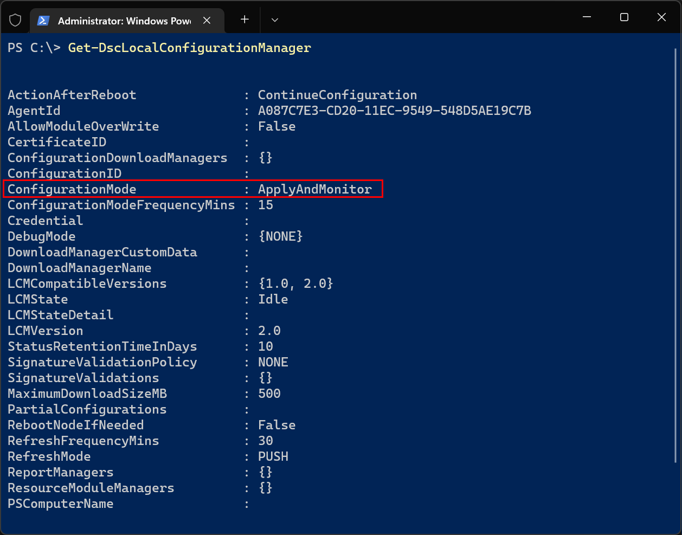Image resolution: width=682 pixels, height=535 pixels.
Task: Click the PUSH value of RefreshMode
Action: pos(273,456)
